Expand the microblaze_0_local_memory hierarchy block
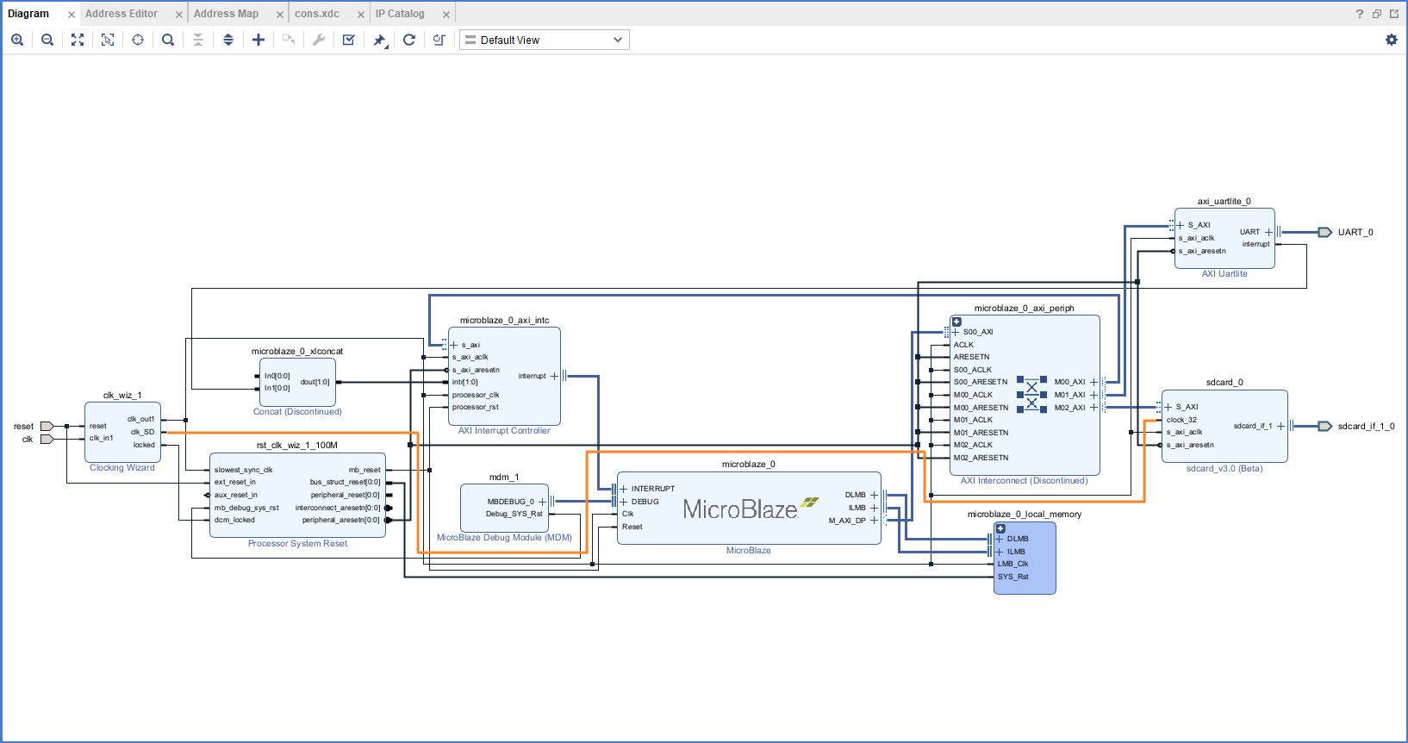This screenshot has width=1408, height=743. tap(1000, 528)
